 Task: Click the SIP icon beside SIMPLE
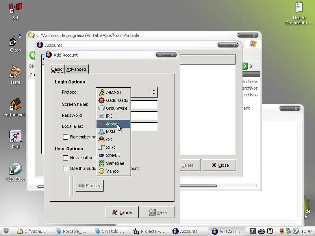102,155
